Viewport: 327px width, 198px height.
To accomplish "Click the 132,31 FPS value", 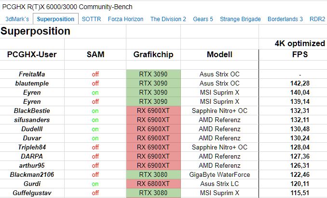I will [x=300, y=111].
